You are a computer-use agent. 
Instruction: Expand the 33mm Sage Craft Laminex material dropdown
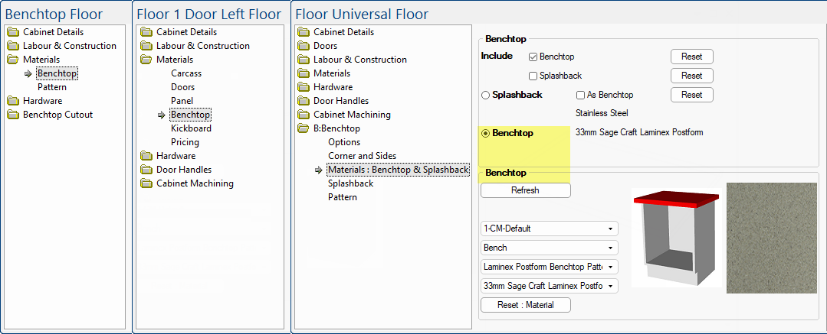(550, 286)
